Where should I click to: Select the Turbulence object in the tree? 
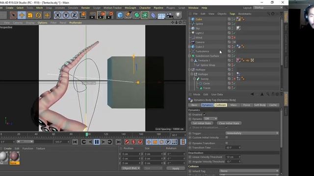click(x=202, y=51)
